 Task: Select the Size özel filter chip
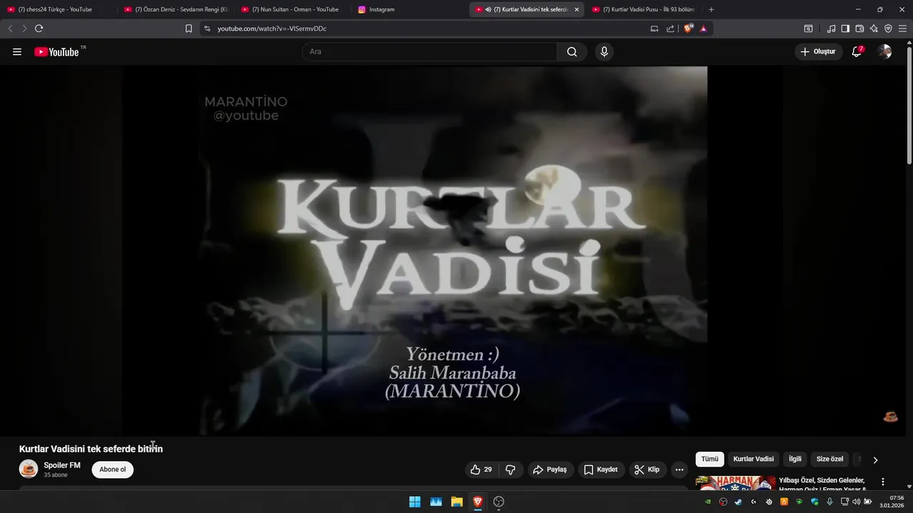point(830,460)
